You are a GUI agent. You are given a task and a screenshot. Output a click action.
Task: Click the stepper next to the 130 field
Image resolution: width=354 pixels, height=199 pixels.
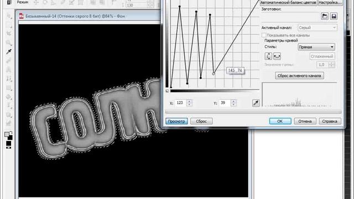tap(150, 5)
